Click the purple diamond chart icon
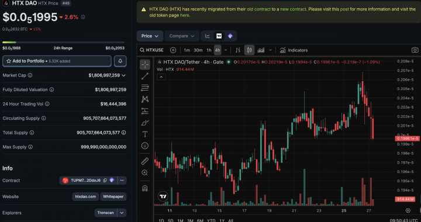This screenshot has height=222, width=421. [230, 36]
